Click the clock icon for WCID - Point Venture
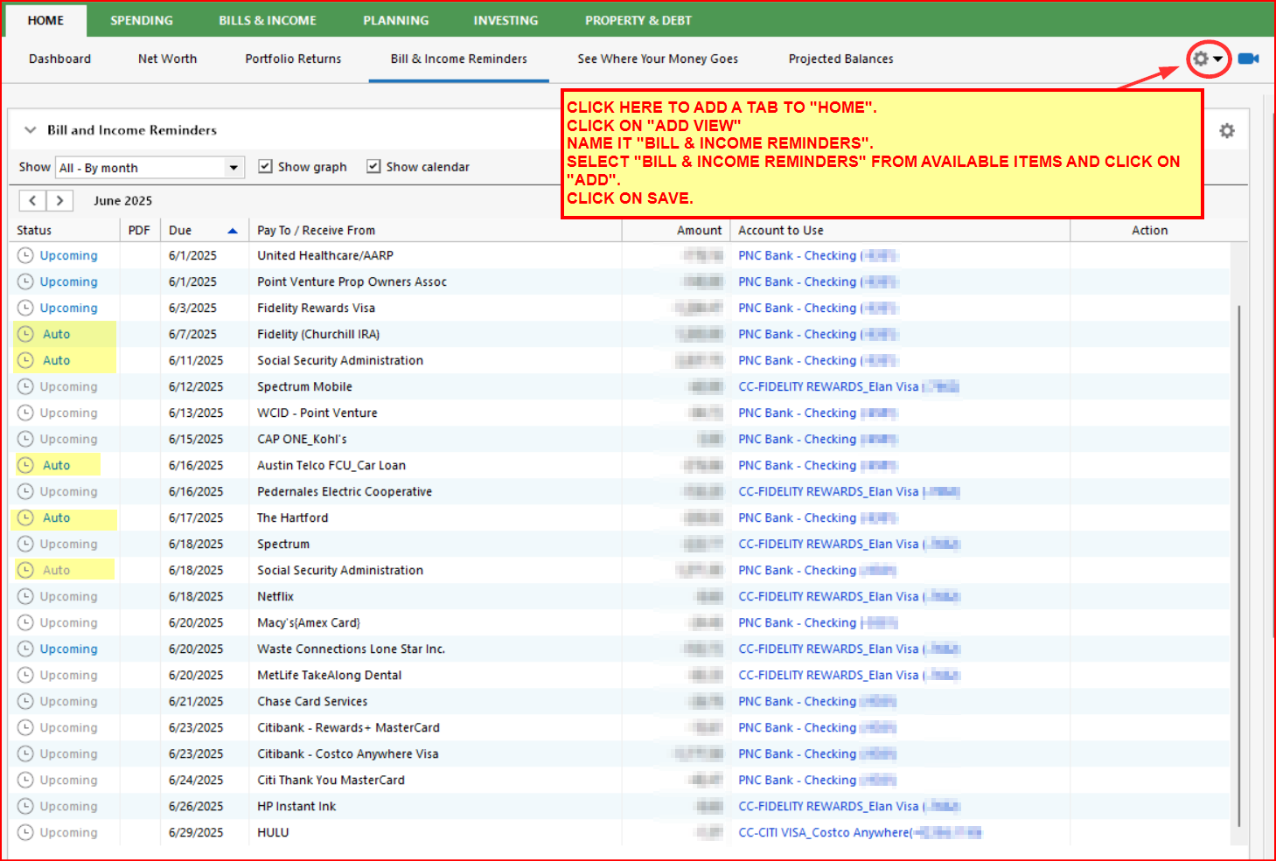The image size is (1276, 861). (25, 413)
